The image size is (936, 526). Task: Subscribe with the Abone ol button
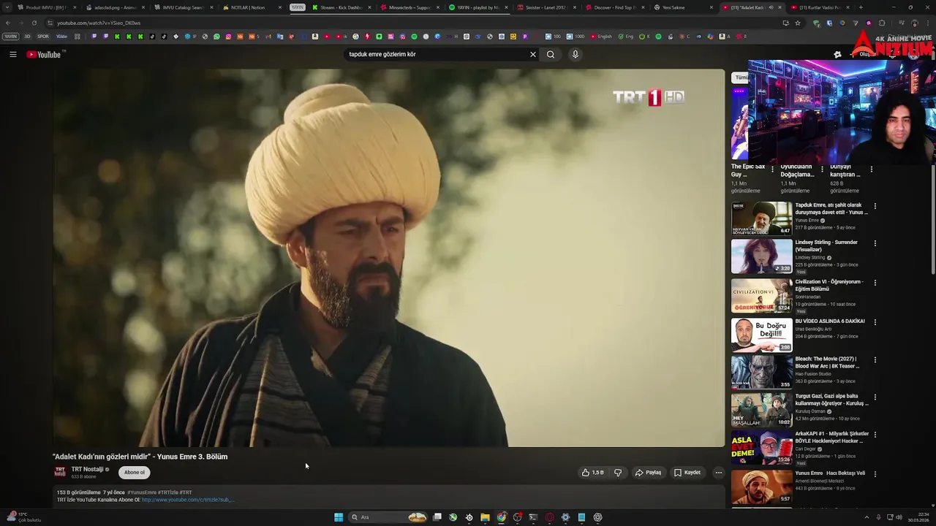(135, 472)
